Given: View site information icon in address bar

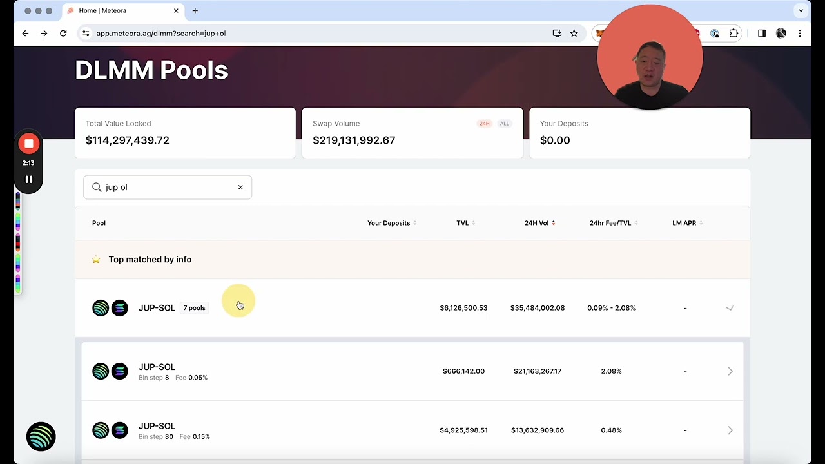Looking at the screenshot, I should [x=86, y=34].
